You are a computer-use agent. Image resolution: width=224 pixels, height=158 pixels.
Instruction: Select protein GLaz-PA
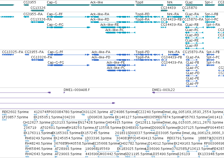(x=193, y=57)
